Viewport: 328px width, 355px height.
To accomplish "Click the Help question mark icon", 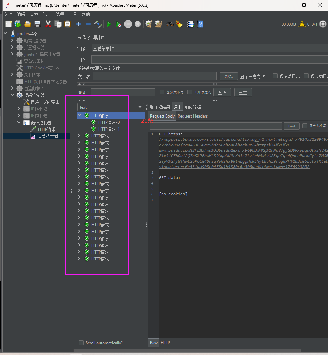I will (x=200, y=24).
